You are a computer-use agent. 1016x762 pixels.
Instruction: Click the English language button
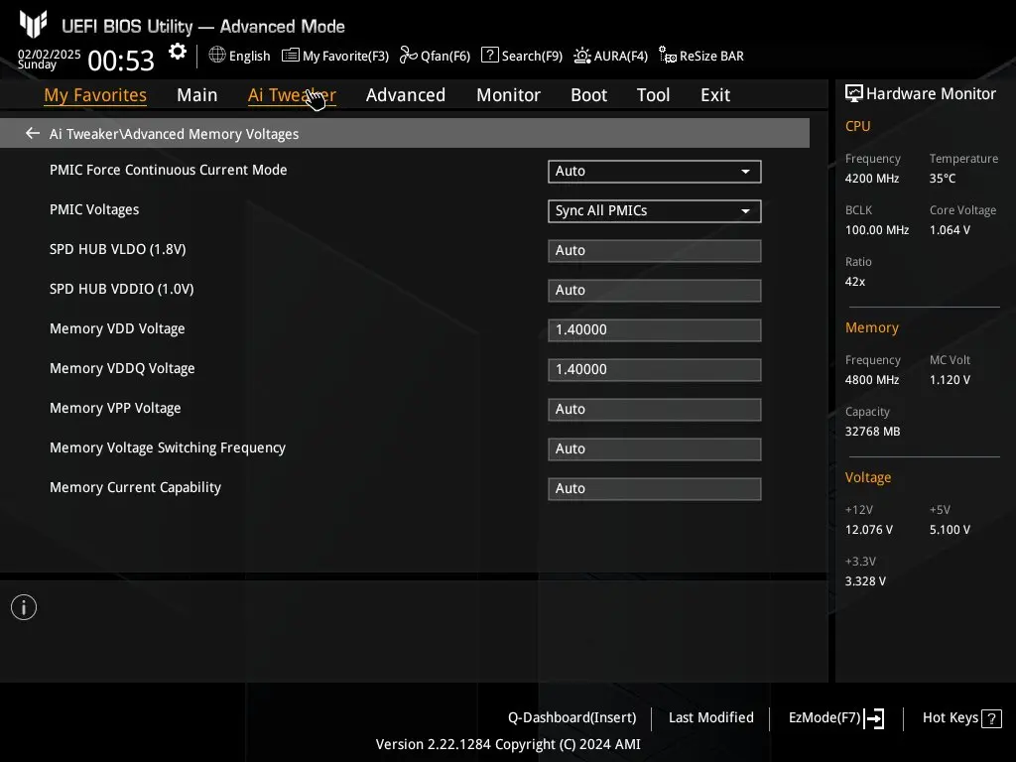pyautogui.click(x=239, y=56)
